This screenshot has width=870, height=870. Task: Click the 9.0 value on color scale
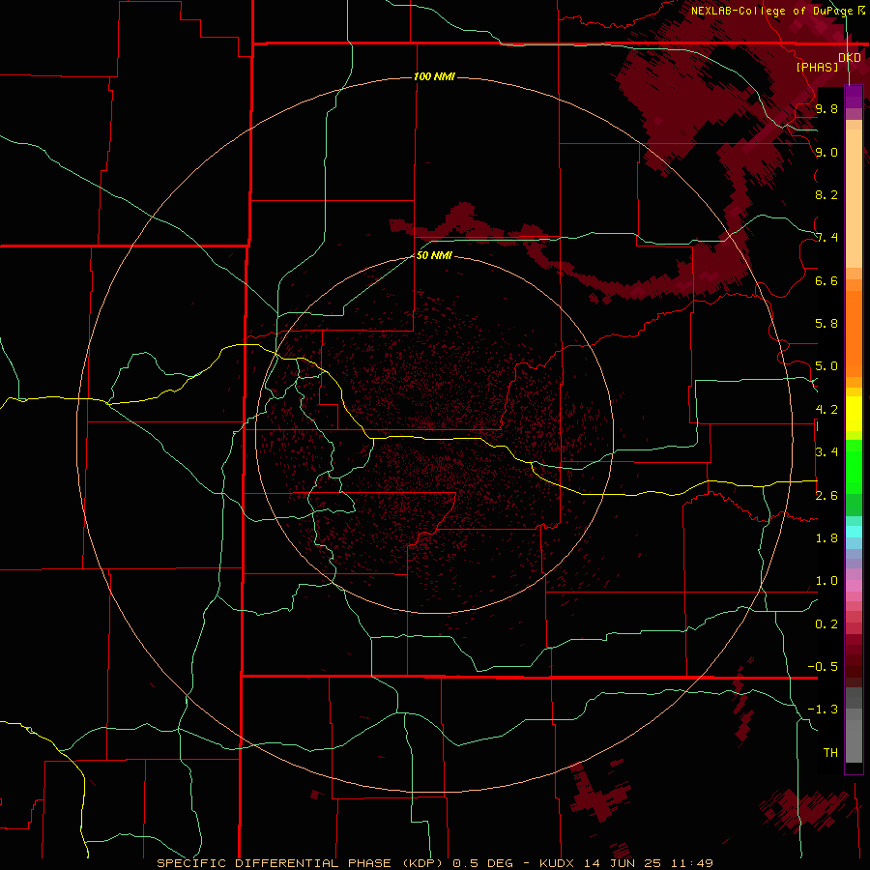point(826,152)
